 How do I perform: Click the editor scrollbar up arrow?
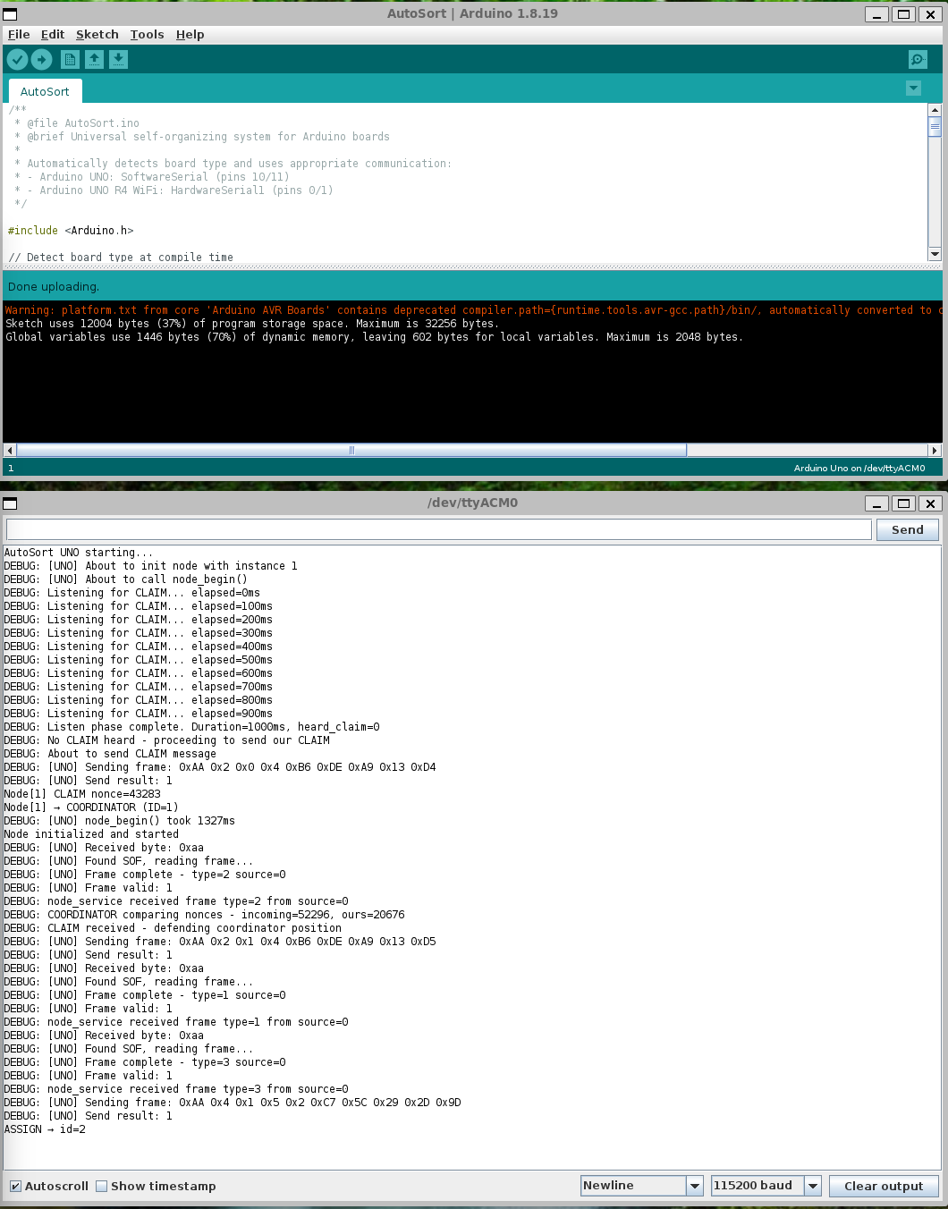point(935,110)
